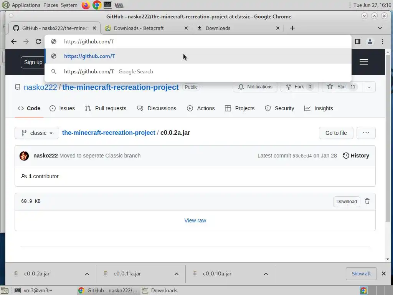Close the GitHub nasko222 tab

pos(94,28)
